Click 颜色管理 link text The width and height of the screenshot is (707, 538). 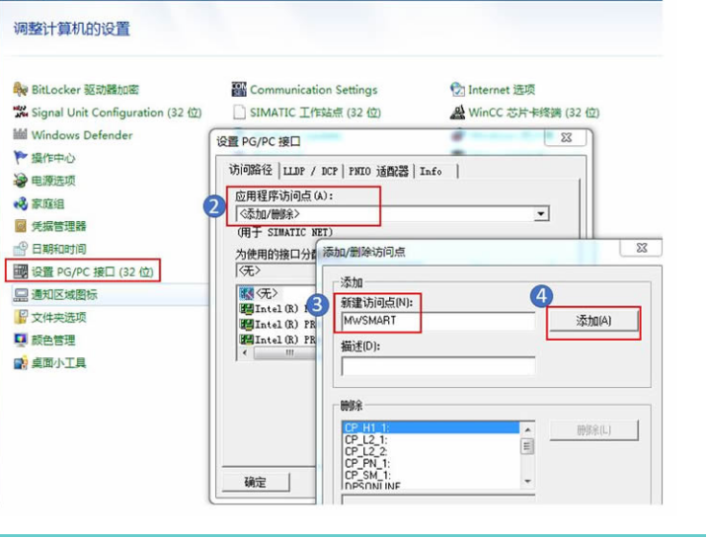tap(53, 341)
